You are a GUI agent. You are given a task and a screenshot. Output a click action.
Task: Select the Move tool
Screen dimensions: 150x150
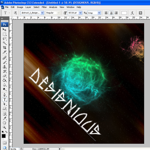pyautogui.click(x=4, y=29)
